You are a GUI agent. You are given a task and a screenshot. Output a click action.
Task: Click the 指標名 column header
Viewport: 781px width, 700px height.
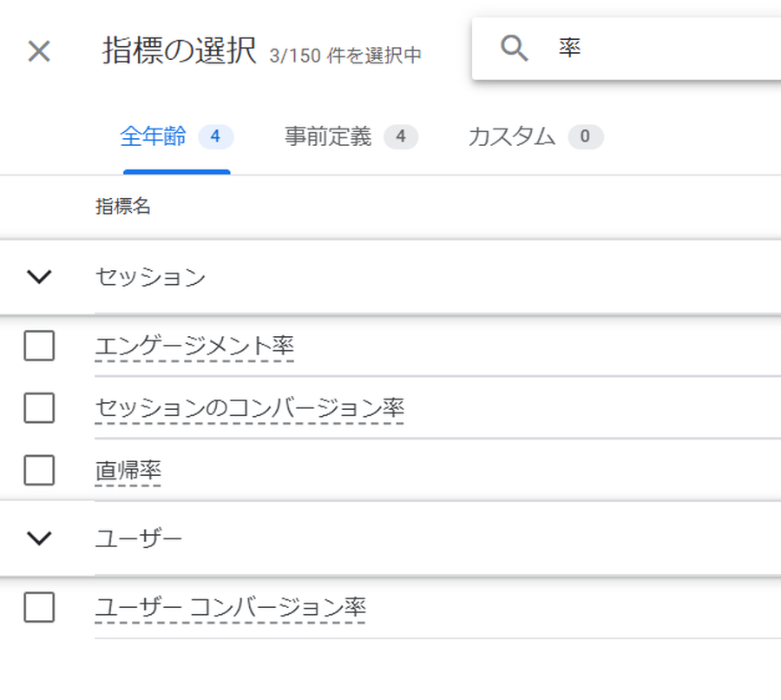coord(123,207)
